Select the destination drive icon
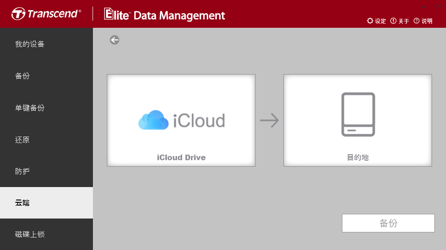Image resolution: width=446 pixels, height=250 pixels. point(358,114)
